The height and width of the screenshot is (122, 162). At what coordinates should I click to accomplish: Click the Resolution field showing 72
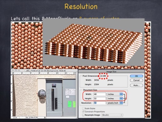point(100,103)
